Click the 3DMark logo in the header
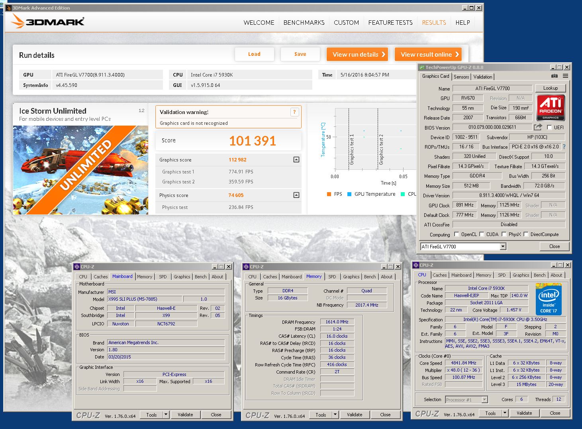This screenshot has height=429, width=582. (x=47, y=21)
